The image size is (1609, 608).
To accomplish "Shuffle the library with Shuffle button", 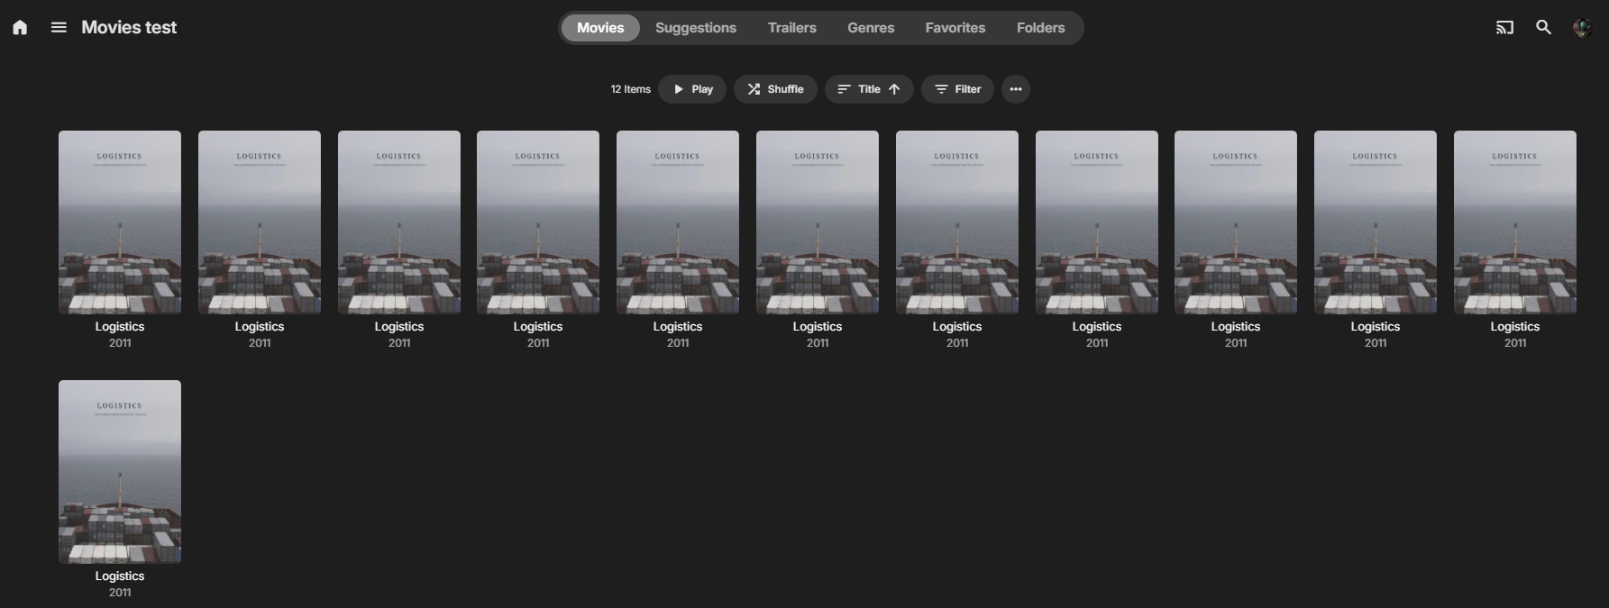I will point(775,89).
